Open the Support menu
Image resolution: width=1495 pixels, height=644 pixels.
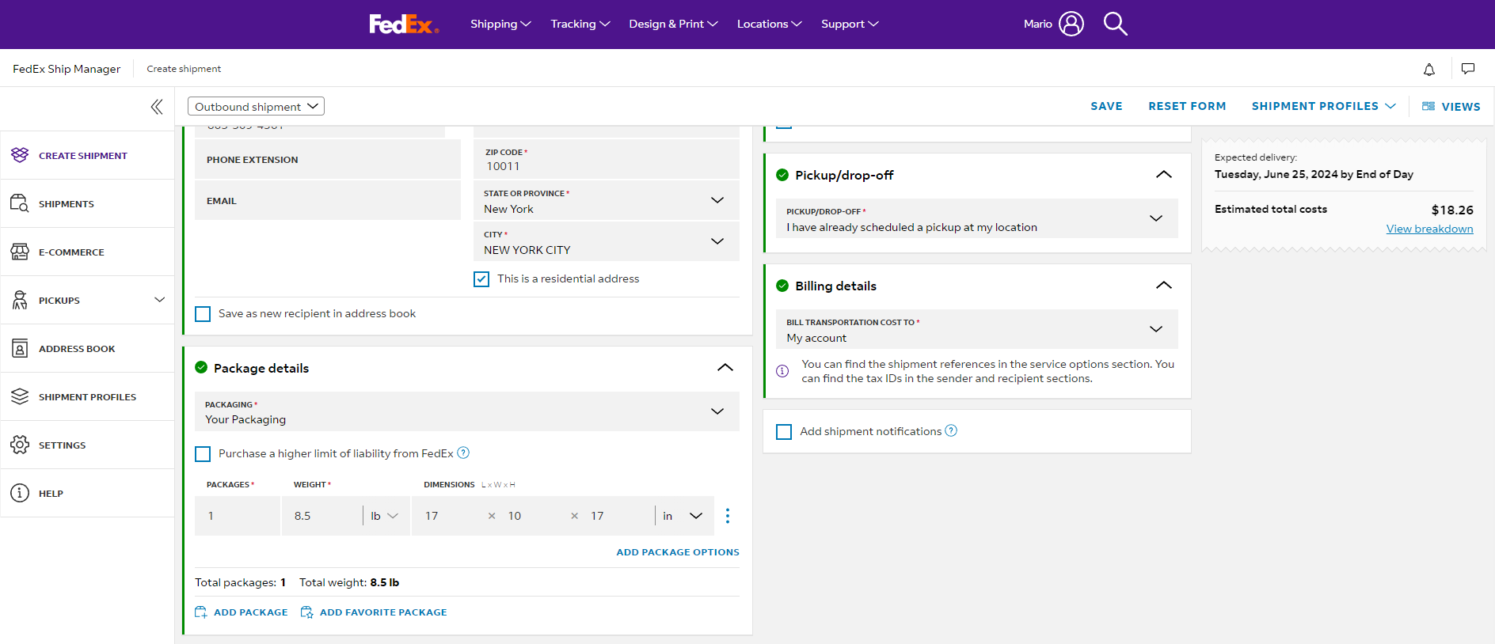coord(850,24)
